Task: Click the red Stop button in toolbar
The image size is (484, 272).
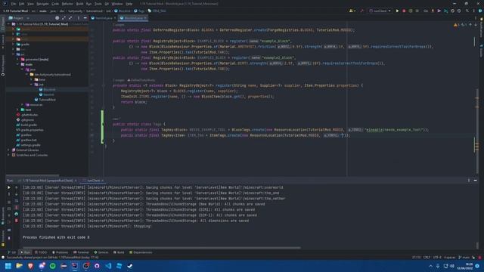Action: coord(404,11)
